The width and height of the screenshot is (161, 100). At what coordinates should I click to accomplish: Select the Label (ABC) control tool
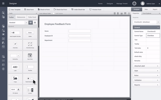[x=15, y=68]
